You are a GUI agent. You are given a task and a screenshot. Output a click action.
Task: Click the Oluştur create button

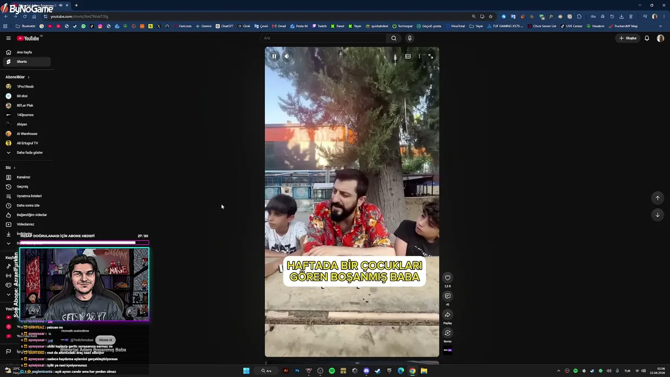(628, 38)
